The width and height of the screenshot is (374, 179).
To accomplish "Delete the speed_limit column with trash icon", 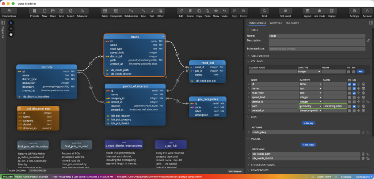I will [363, 97].
